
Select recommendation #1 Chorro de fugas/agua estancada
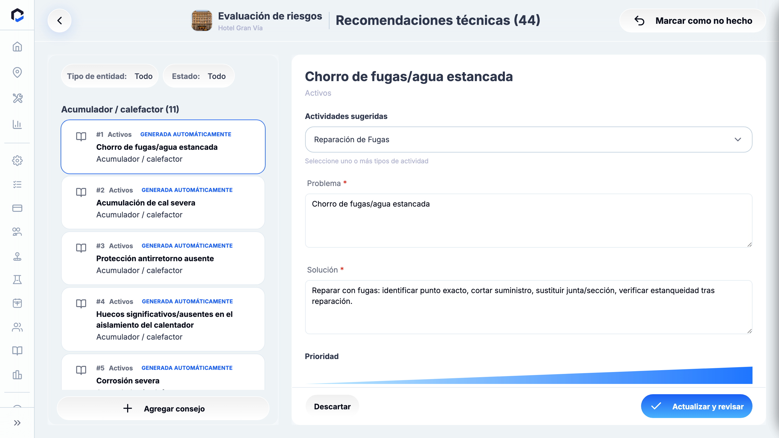click(x=163, y=147)
